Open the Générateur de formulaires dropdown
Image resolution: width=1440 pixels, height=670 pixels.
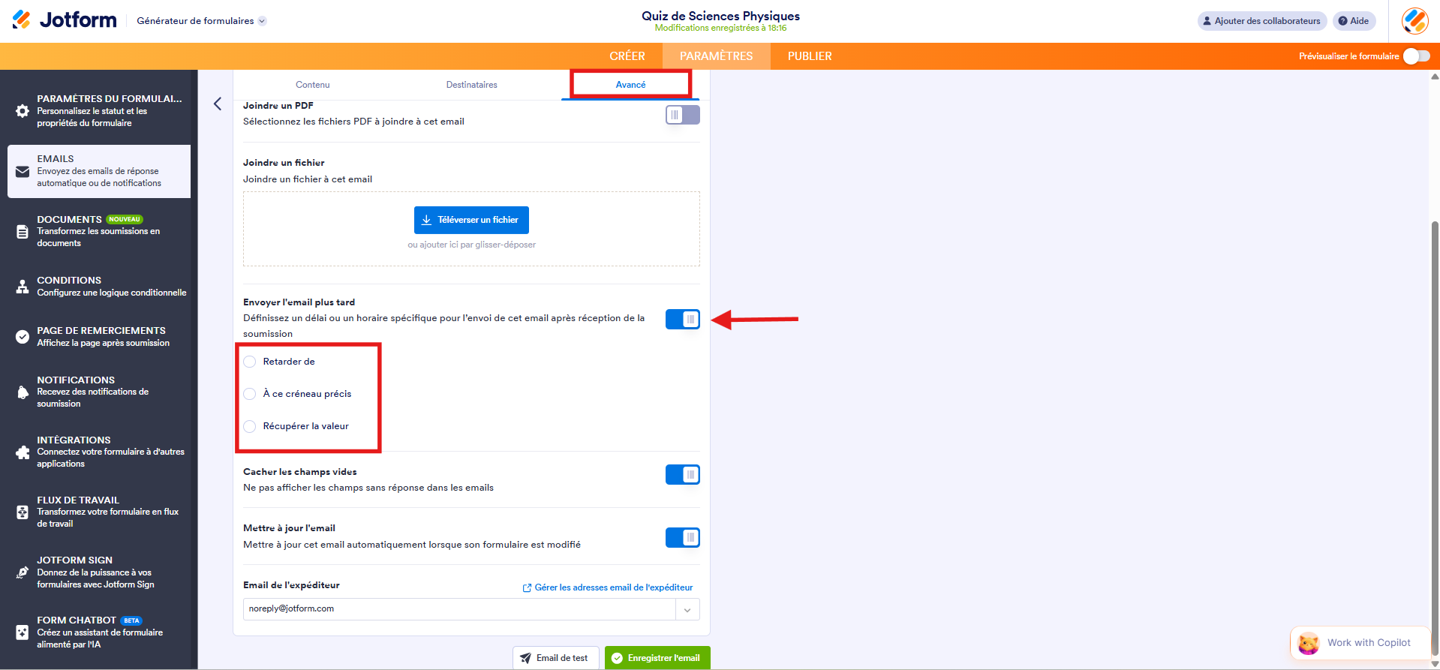[201, 21]
